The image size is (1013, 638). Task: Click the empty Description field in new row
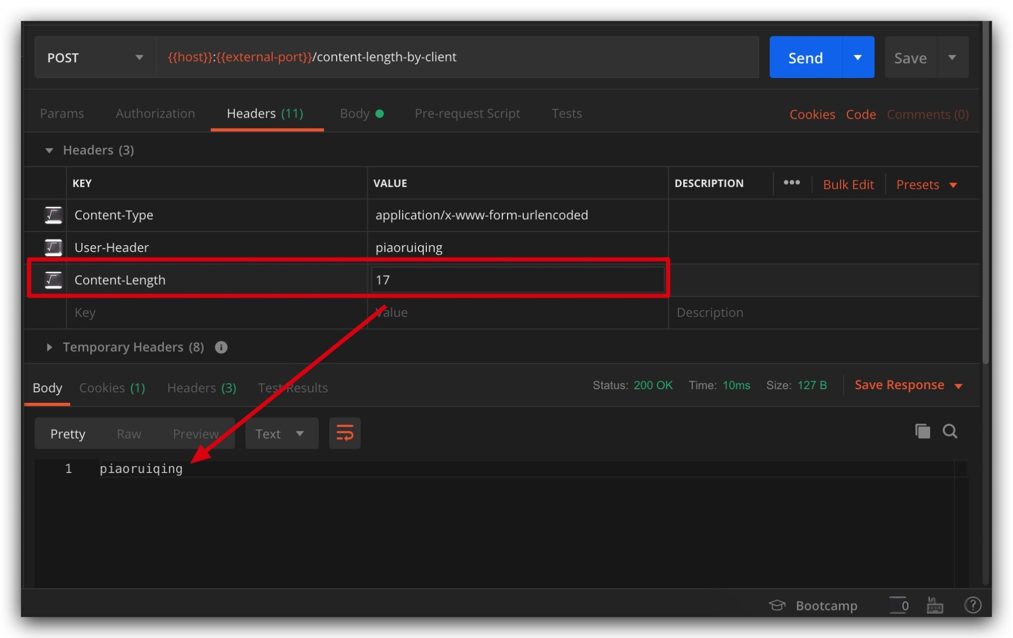[x=824, y=313]
